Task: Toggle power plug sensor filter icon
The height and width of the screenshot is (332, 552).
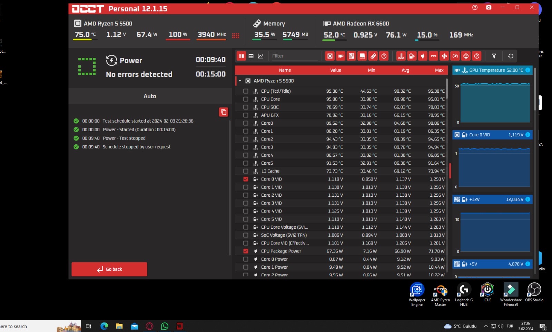Action: [x=423, y=56]
